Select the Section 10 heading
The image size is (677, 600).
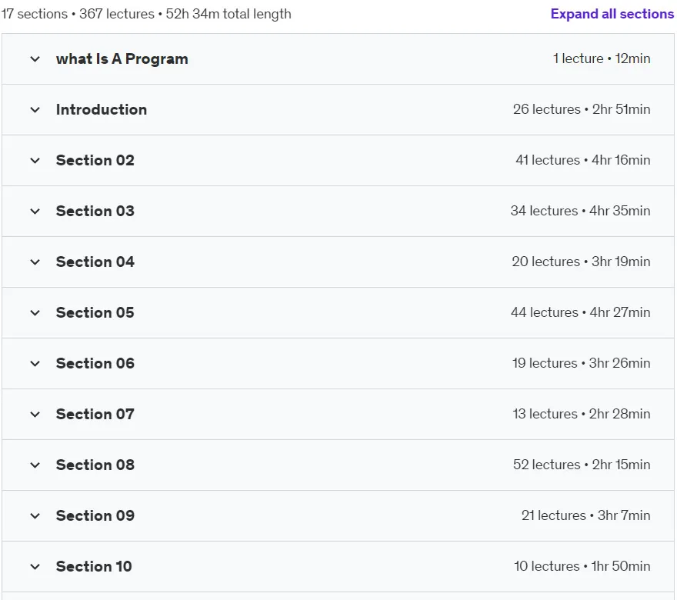point(94,566)
